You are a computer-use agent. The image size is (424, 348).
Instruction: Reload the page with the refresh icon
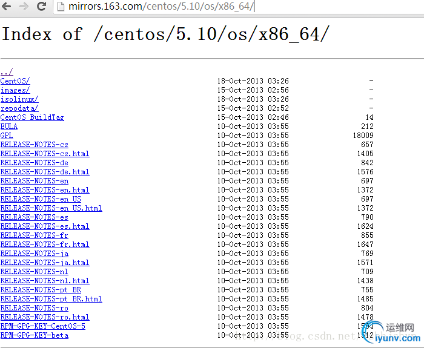click(x=41, y=6)
